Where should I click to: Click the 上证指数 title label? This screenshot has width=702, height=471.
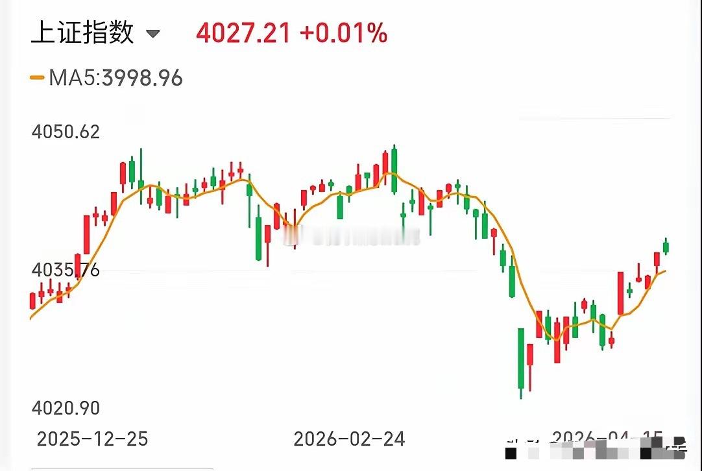tap(83, 32)
